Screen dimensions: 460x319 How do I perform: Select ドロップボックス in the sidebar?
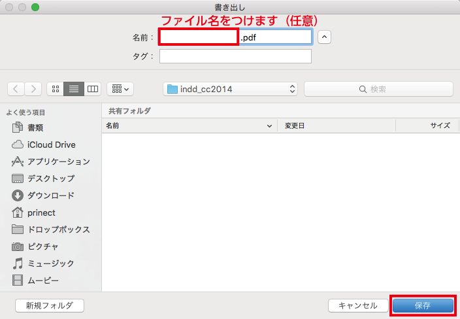tap(51, 229)
